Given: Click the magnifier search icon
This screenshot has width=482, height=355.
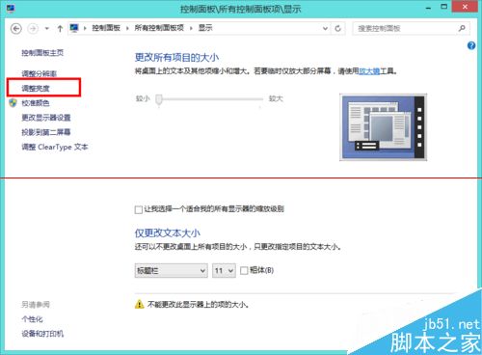Looking at the screenshot, I should tap(462, 28).
